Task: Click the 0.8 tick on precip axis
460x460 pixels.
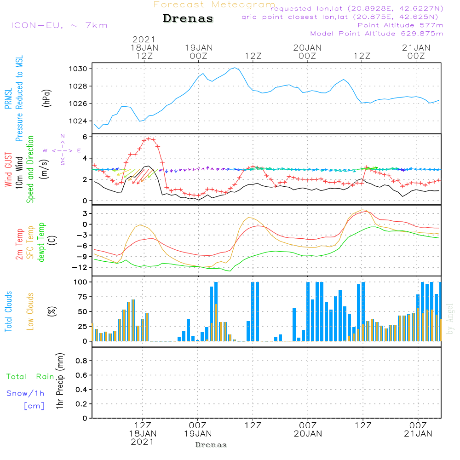Action: pos(81,361)
